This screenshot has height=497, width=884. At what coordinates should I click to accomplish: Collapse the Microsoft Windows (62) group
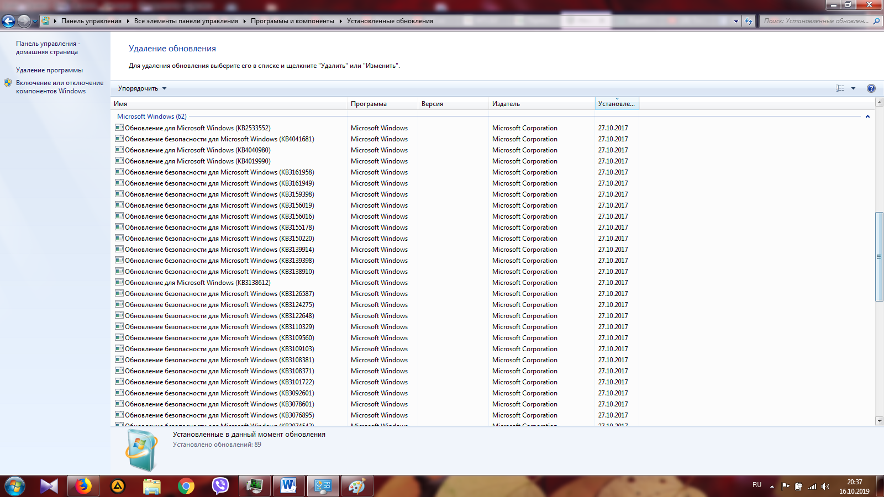[x=867, y=117]
